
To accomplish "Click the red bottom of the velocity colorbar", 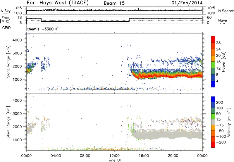I will coord(213,145).
